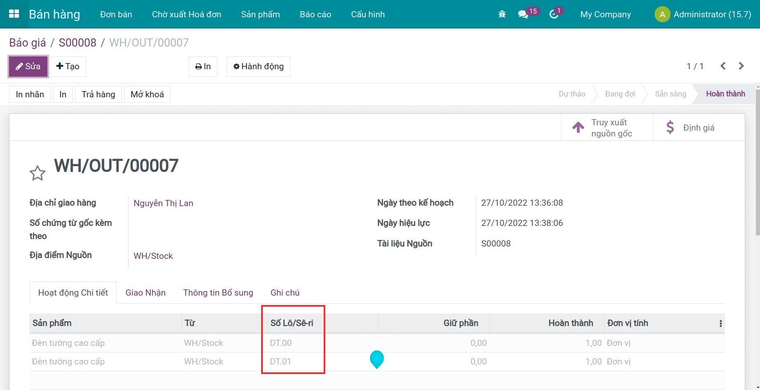Click the S00008 breadcrumb link

77,42
